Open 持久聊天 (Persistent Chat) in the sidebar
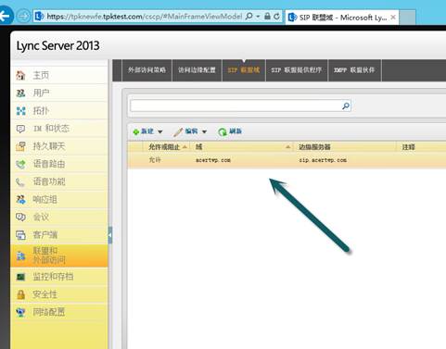446x349 pixels. [58, 146]
